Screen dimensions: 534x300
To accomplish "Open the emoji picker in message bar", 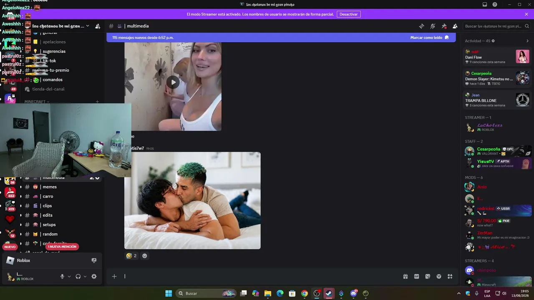I will (x=439, y=276).
